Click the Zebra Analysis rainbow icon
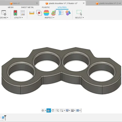Image resolution: width=122 pixels, height=122 pixels. point(46,13)
